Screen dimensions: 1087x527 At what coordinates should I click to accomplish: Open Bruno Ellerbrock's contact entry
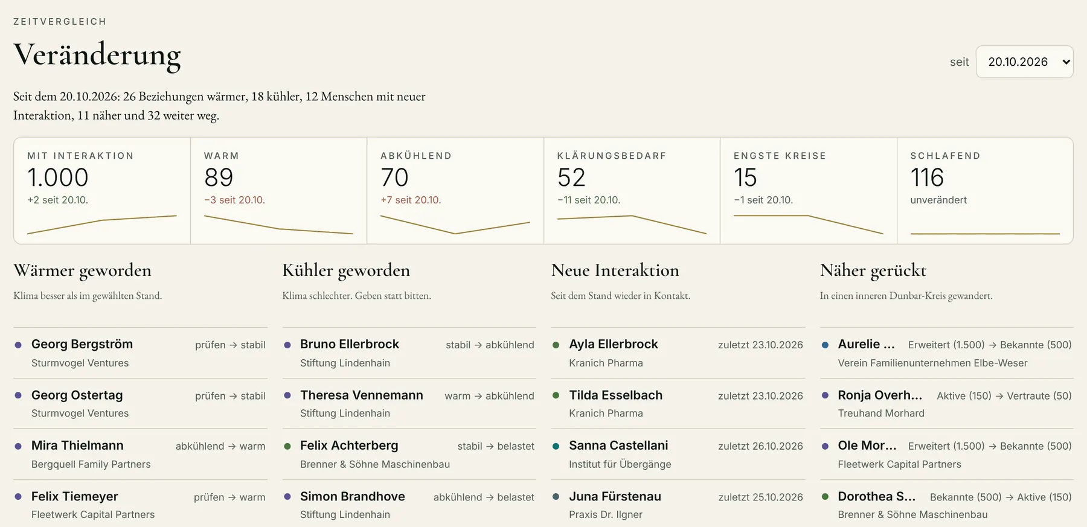[x=409, y=353]
